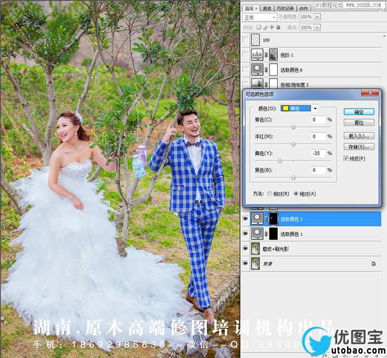387x358 pixels.
Task: Select the layer named 磨皮+刷光影
Action: (x=316, y=248)
